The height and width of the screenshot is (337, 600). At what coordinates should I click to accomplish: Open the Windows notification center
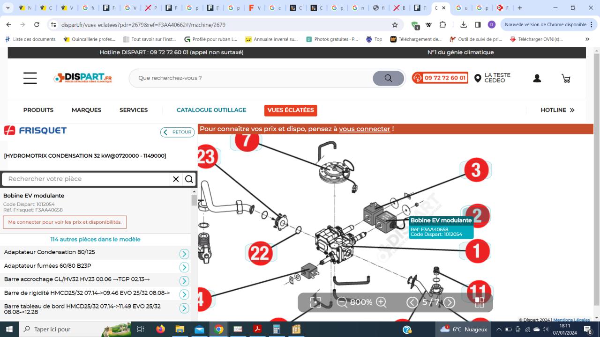587,329
